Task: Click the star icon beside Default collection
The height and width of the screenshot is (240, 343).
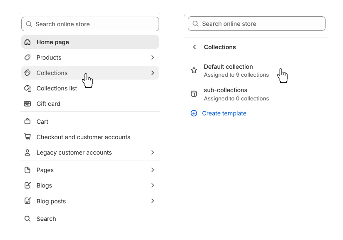Action: [194, 70]
